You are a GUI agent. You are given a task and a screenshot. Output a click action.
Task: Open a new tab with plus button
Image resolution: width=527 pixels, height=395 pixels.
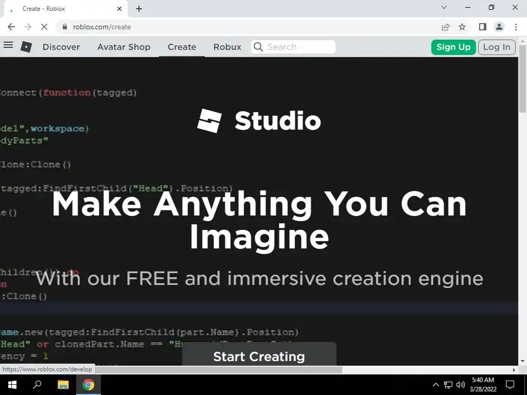pyautogui.click(x=139, y=9)
